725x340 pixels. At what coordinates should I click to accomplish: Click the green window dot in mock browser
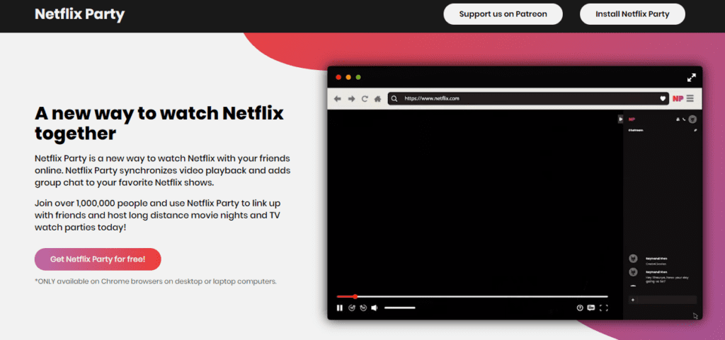point(358,77)
